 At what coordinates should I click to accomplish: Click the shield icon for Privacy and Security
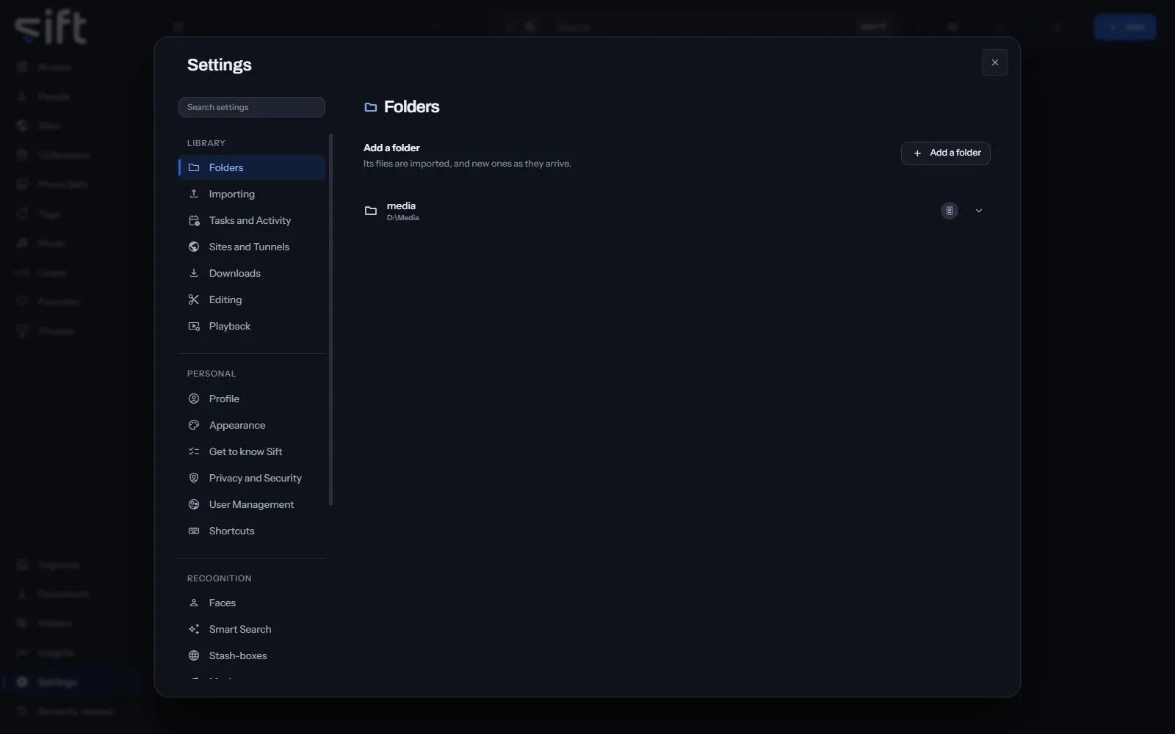point(194,478)
